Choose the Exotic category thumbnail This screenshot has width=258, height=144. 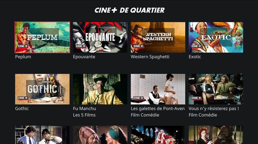pyautogui.click(x=216, y=37)
